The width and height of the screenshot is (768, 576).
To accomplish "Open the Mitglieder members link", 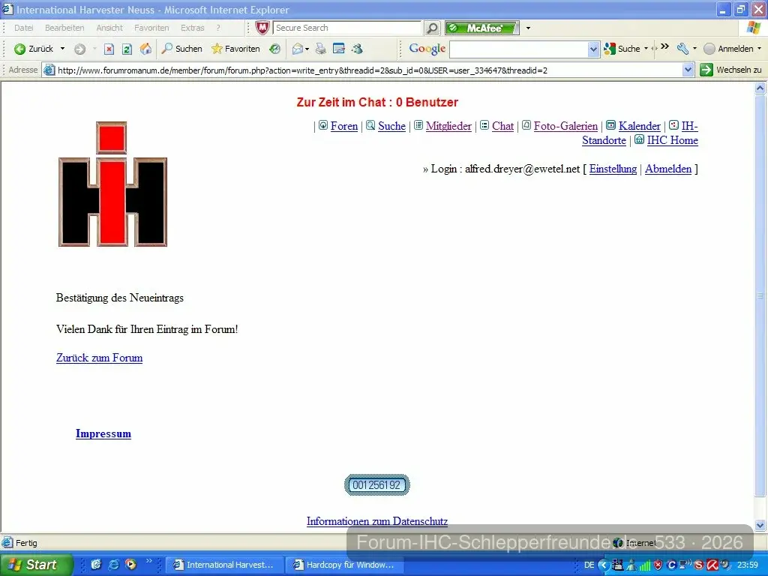I will click(448, 126).
